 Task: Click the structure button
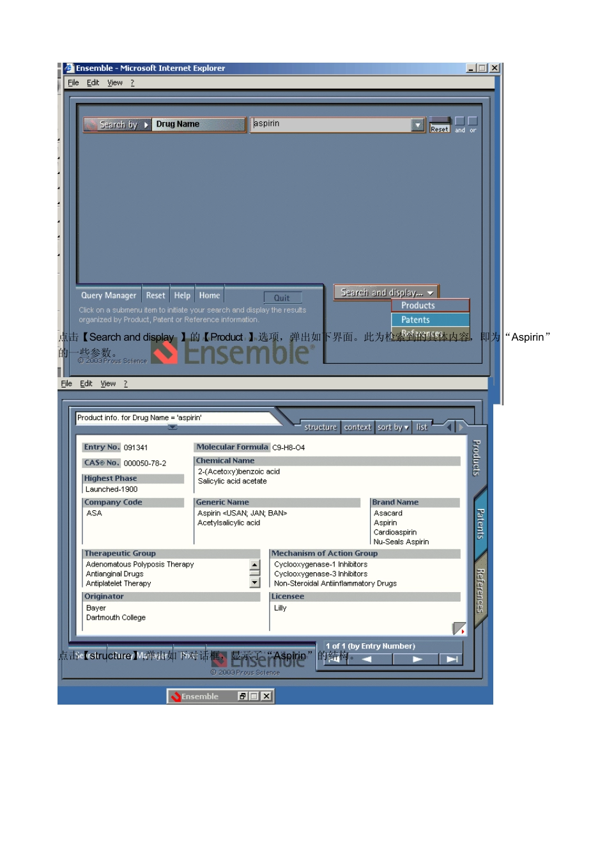click(320, 427)
